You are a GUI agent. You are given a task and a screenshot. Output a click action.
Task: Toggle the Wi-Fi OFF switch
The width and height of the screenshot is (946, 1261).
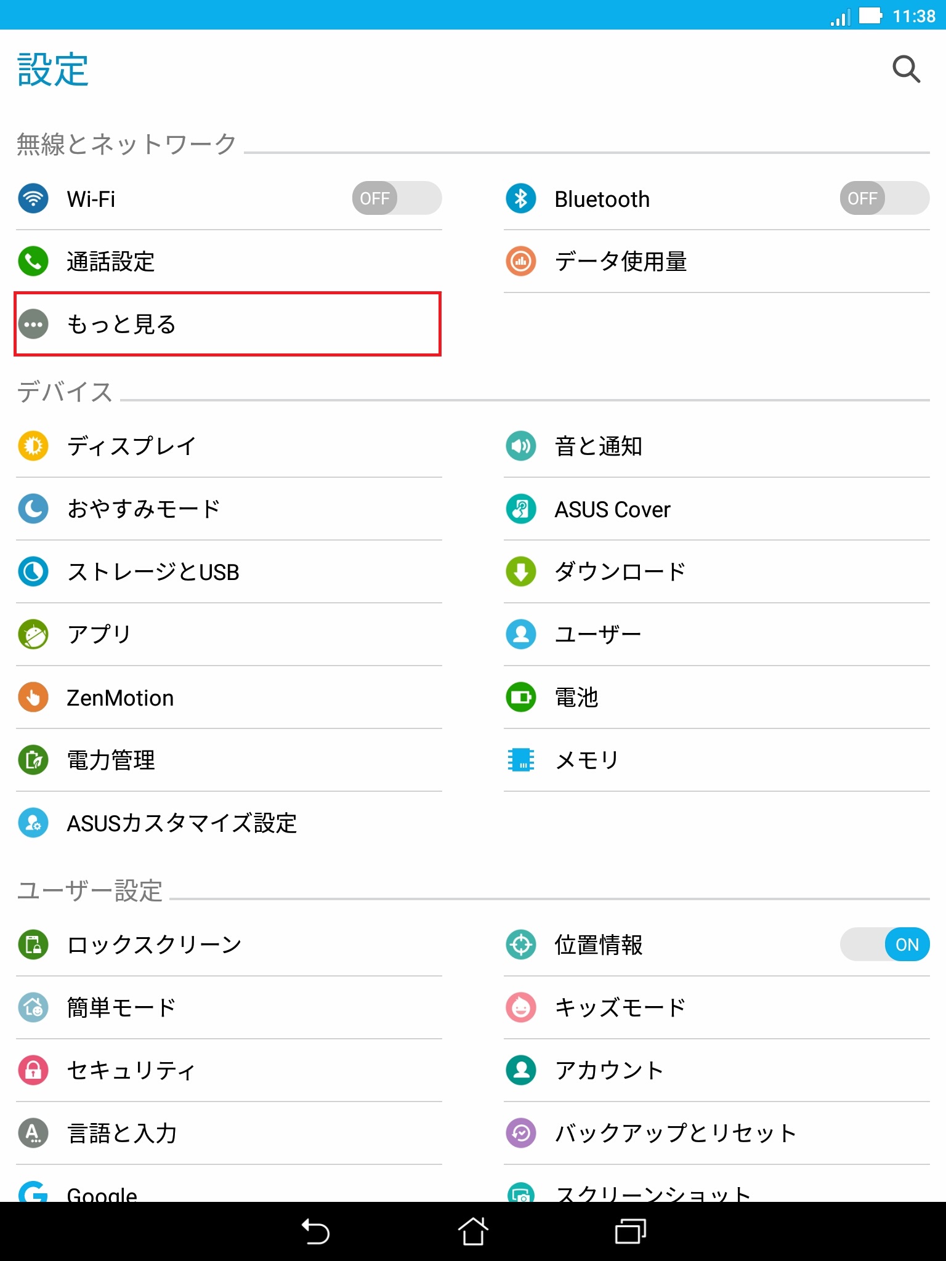tap(397, 198)
